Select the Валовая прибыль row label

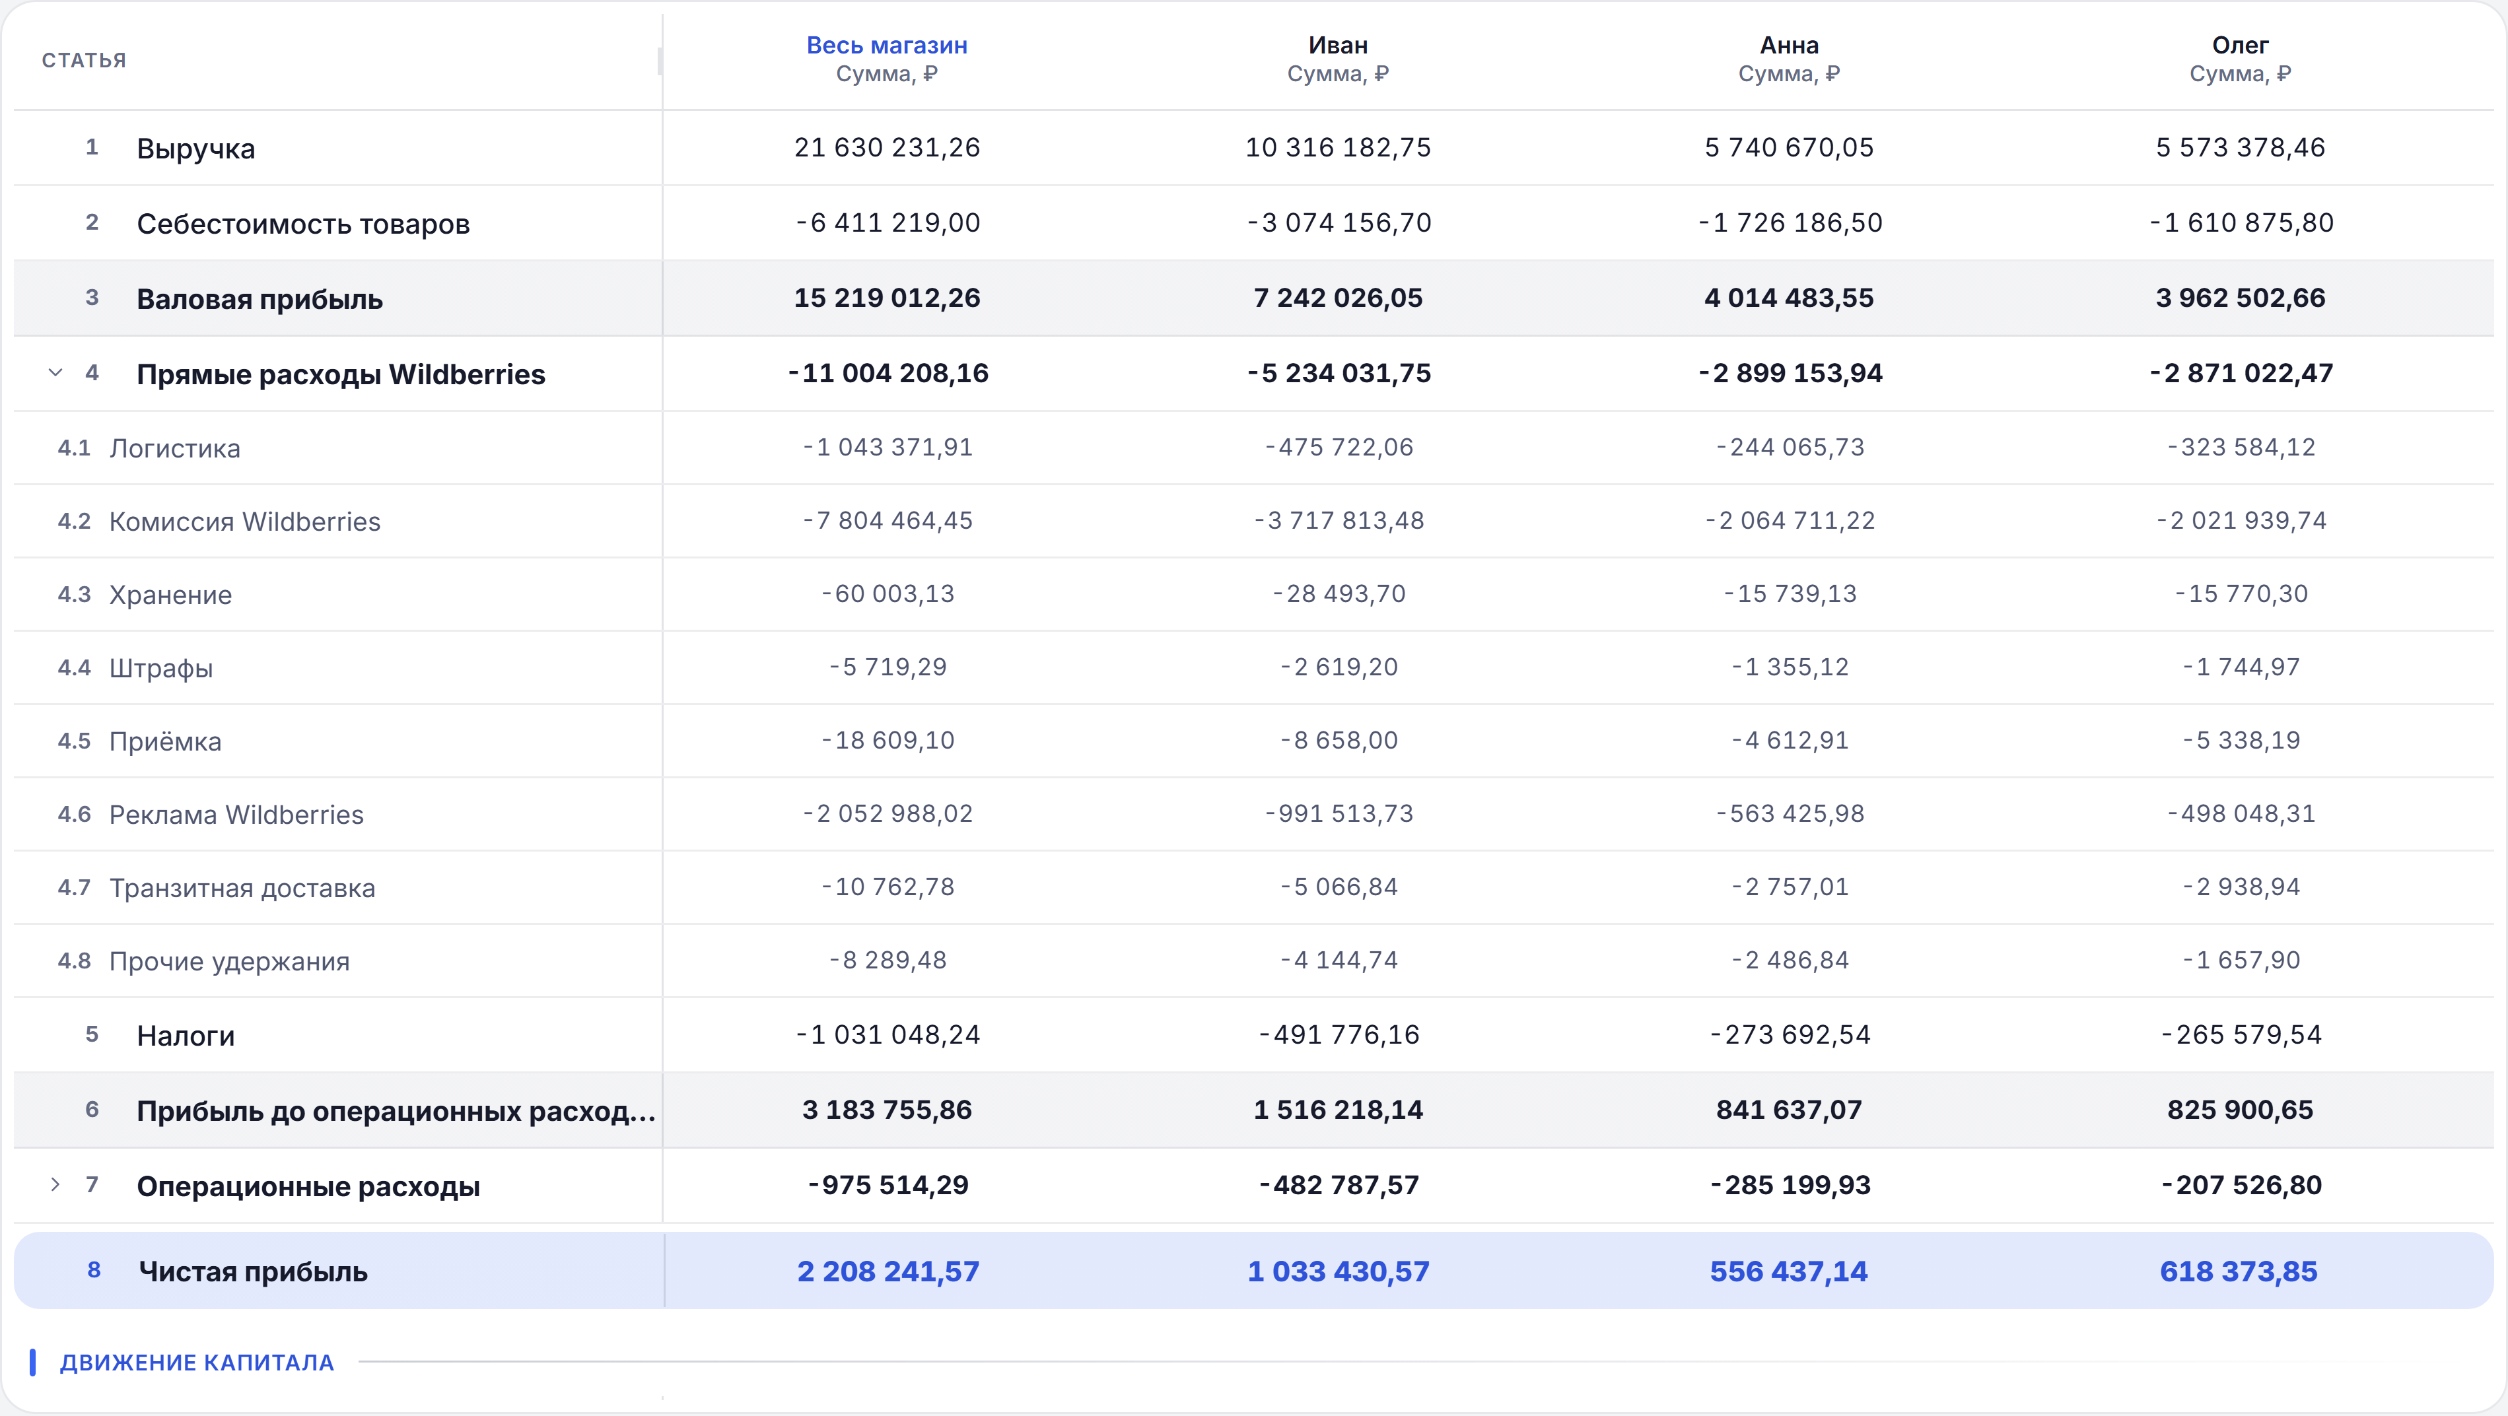[x=259, y=299]
